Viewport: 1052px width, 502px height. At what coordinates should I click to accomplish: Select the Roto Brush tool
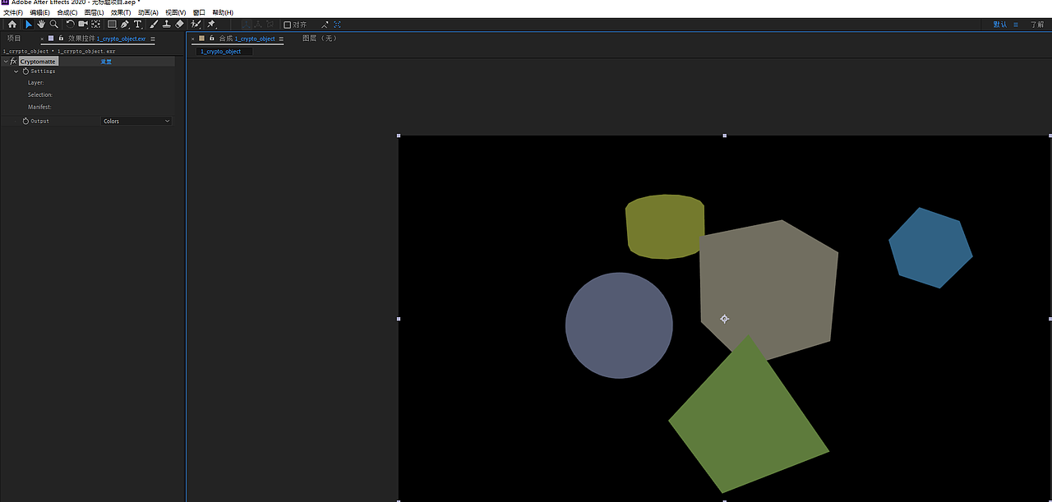[196, 25]
